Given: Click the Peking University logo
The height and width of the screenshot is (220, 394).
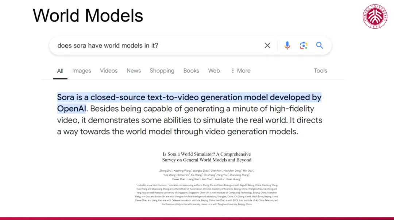Looking at the screenshot, I should (375, 16).
